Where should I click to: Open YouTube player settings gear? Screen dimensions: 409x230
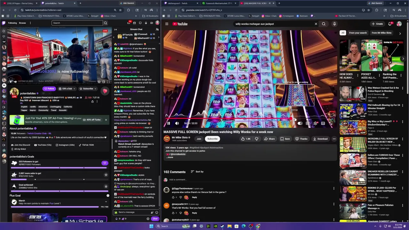coord(315,123)
